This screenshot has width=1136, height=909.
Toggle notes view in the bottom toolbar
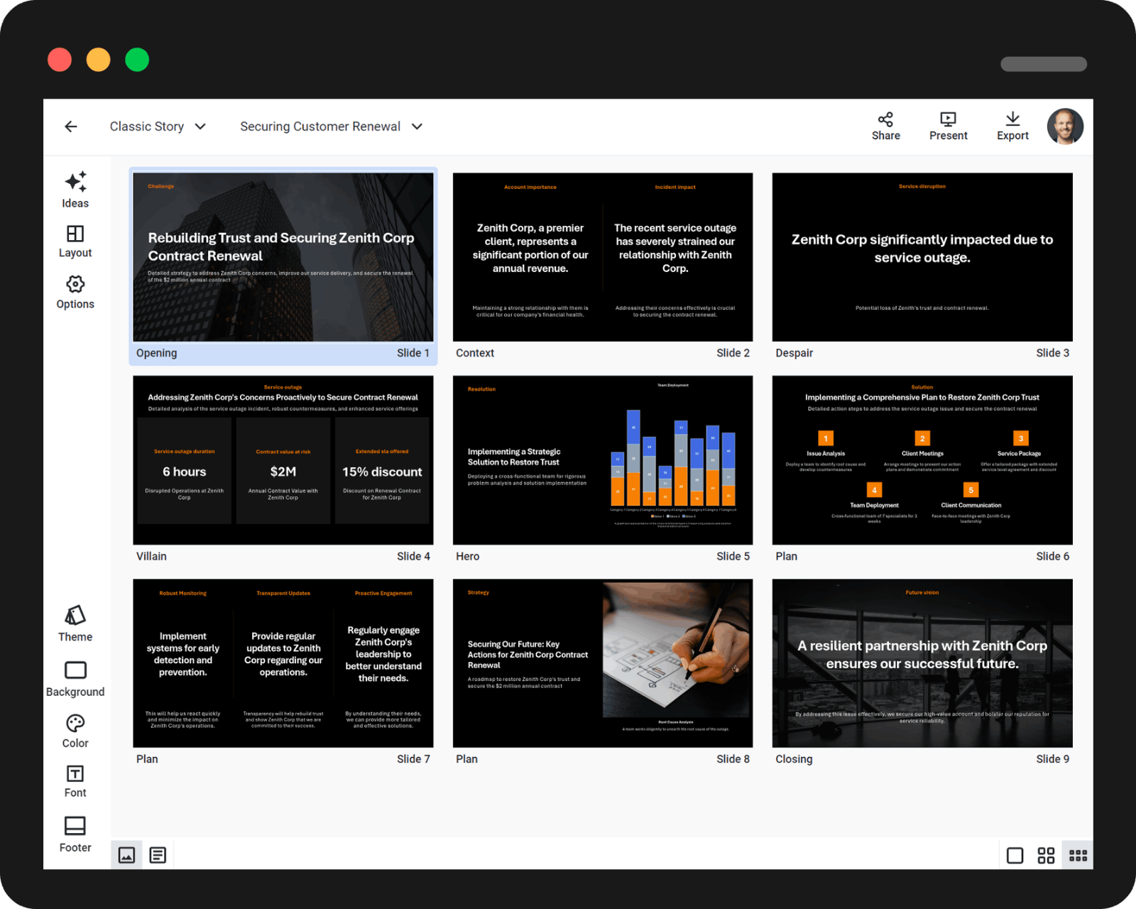[158, 854]
